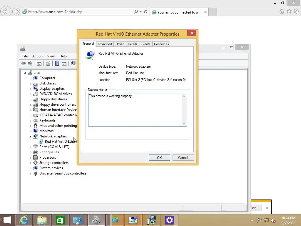
Task: Expand the DVD/CD-ROM drives category
Action: (30, 94)
